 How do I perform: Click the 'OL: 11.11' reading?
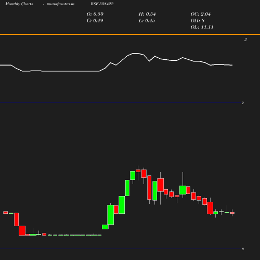tap(202, 27)
